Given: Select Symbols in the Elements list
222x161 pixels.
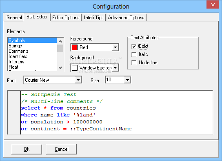Looking at the screenshot, I should coord(32,40).
